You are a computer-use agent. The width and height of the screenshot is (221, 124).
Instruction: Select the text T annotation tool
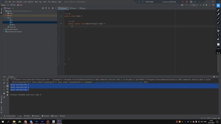[x=218, y=35]
